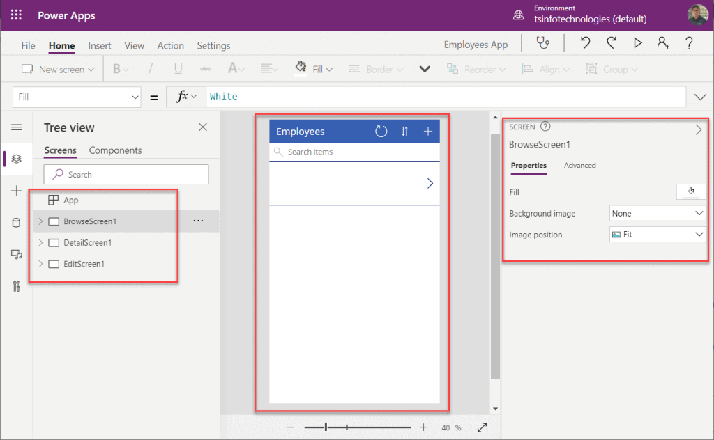
Task: Adjust the canvas zoom slider handle
Action: pos(326,427)
